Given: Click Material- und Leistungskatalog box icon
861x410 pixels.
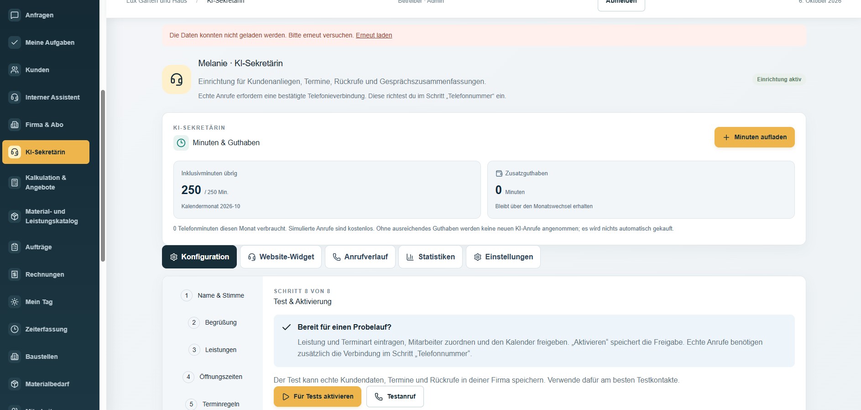Looking at the screenshot, I should coord(15,216).
